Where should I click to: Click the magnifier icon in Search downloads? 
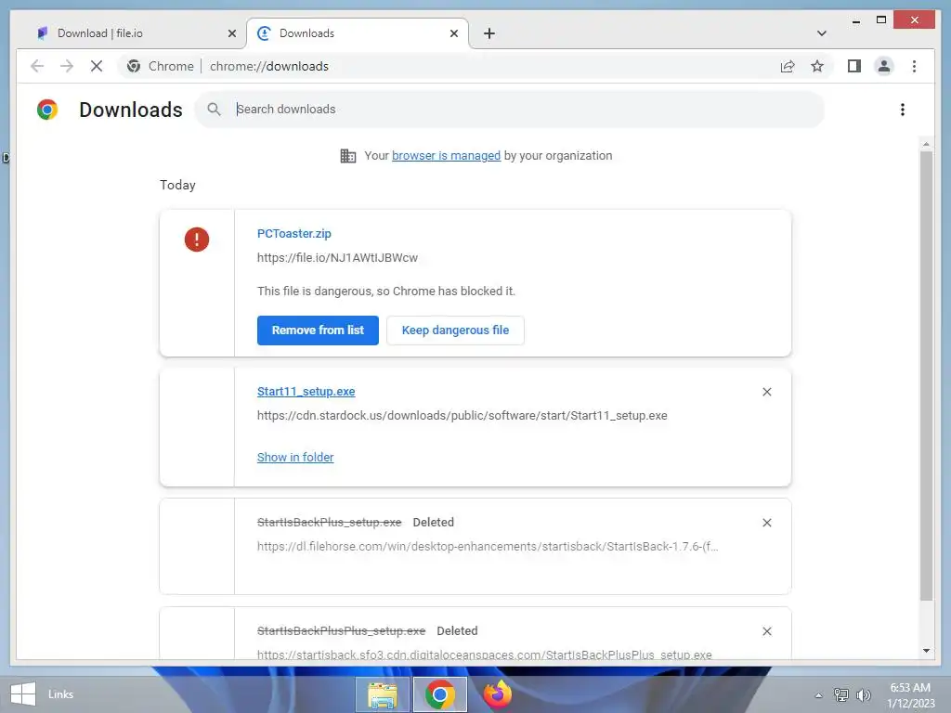tap(214, 110)
